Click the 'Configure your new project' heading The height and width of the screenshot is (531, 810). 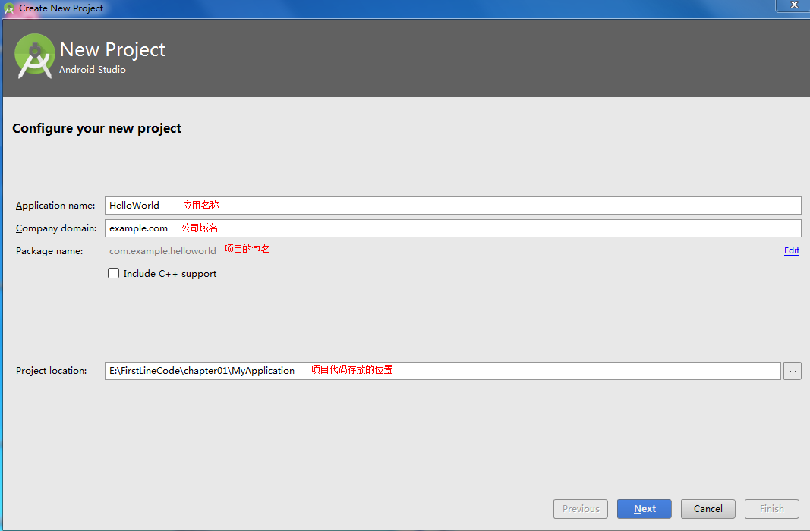tap(96, 128)
